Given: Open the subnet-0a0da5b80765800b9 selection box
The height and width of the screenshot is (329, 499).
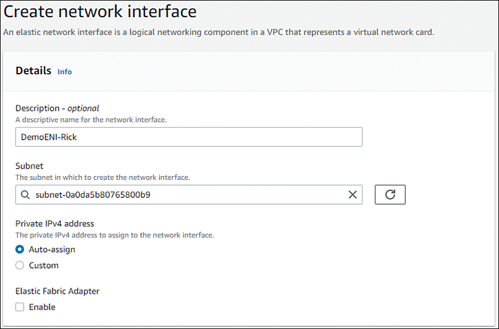Looking at the screenshot, I should 189,194.
